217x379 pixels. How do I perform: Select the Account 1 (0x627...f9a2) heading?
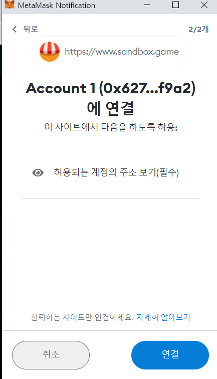tap(110, 88)
